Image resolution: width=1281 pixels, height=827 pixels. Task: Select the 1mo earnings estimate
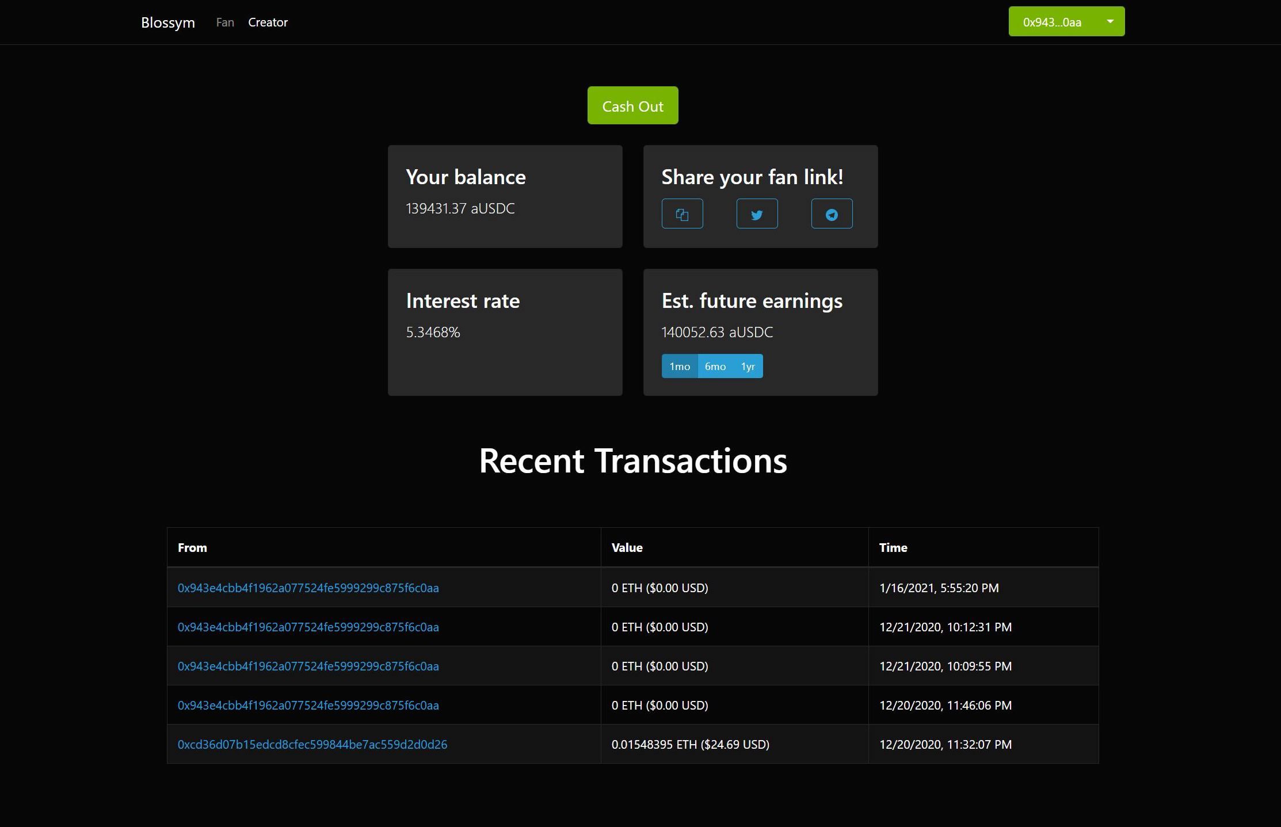coord(680,366)
